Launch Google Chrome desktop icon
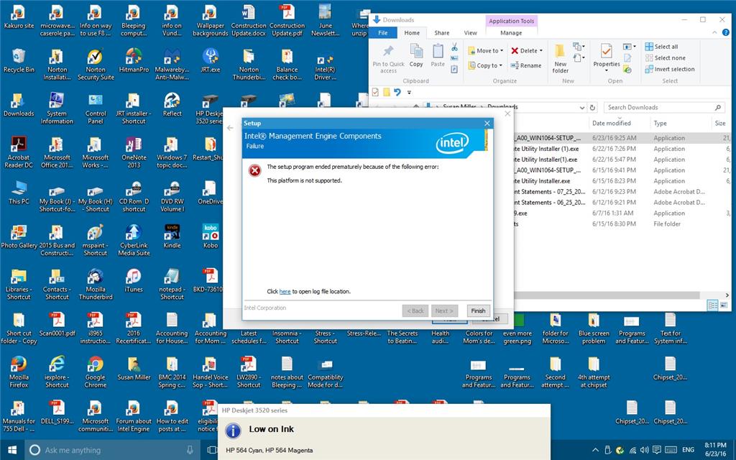 [96, 372]
